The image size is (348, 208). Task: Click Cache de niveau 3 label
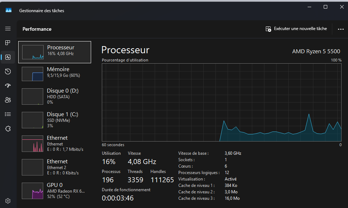click(197, 198)
